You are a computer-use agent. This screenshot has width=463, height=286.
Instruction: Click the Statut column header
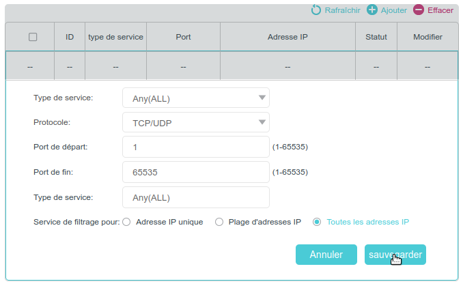point(376,37)
